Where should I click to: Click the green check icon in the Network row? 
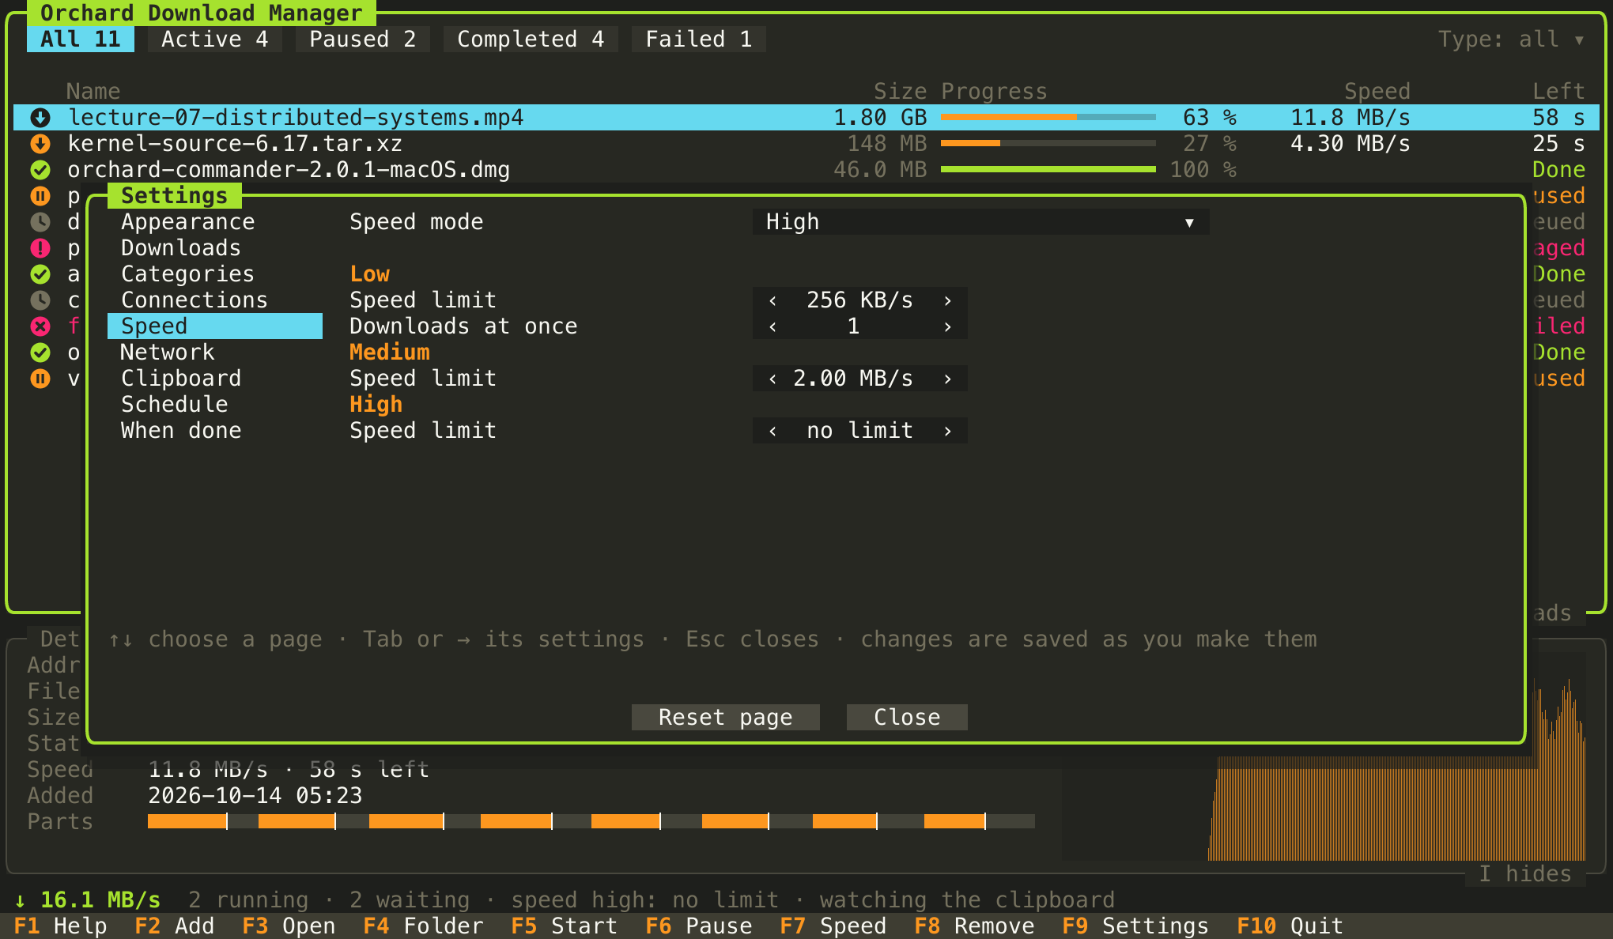tap(40, 353)
